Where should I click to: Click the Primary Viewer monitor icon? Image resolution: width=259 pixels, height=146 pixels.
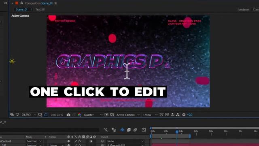pyautogui.click(x=17, y=114)
